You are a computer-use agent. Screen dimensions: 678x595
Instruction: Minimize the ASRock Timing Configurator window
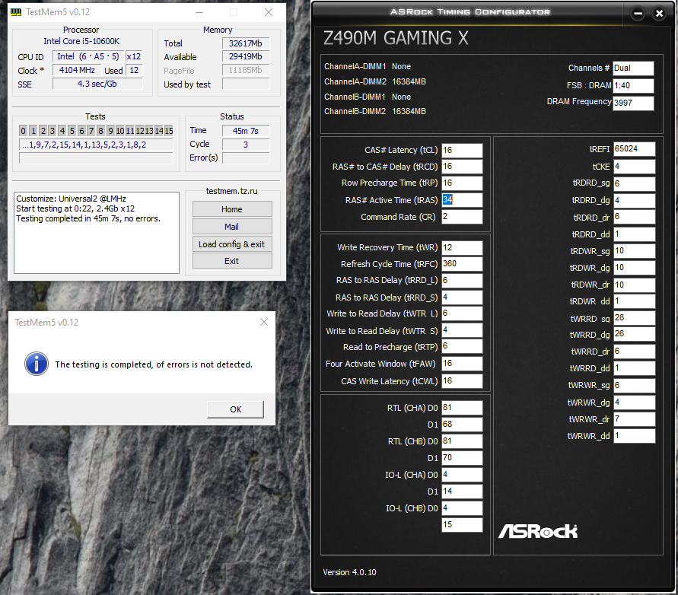tap(638, 14)
